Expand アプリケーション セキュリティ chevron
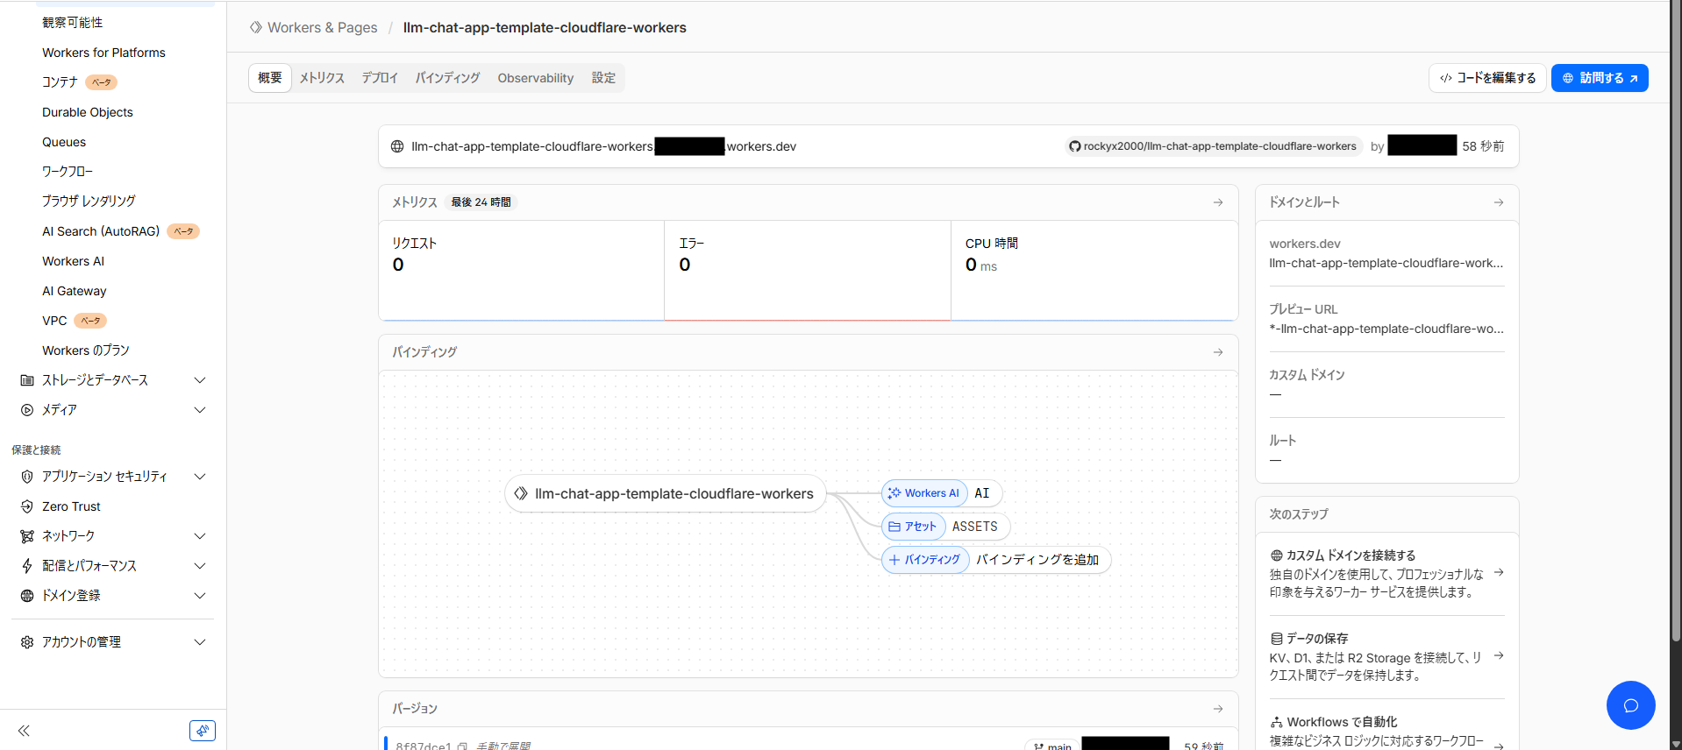Image resolution: width=1682 pixels, height=750 pixels. tap(200, 477)
